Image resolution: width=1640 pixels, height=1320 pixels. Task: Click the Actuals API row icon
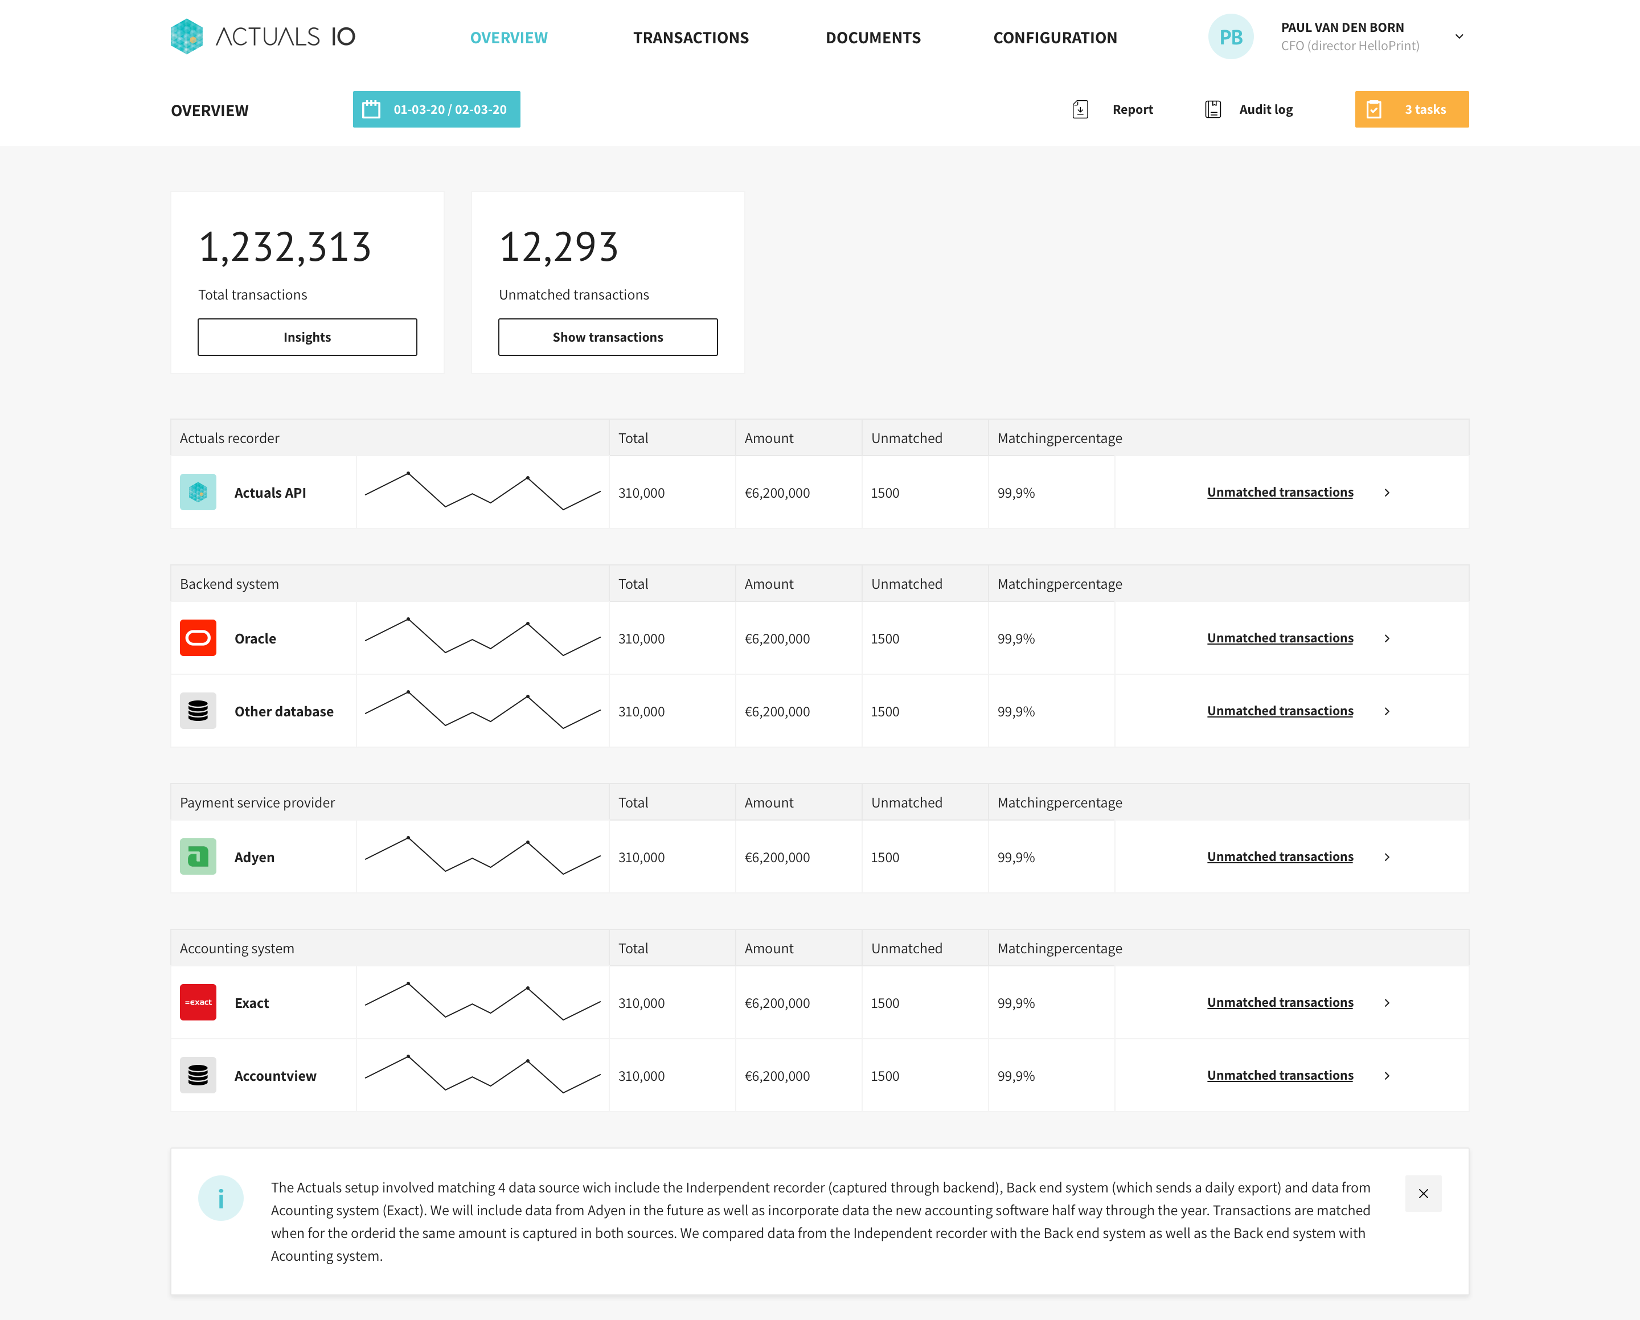(x=198, y=492)
